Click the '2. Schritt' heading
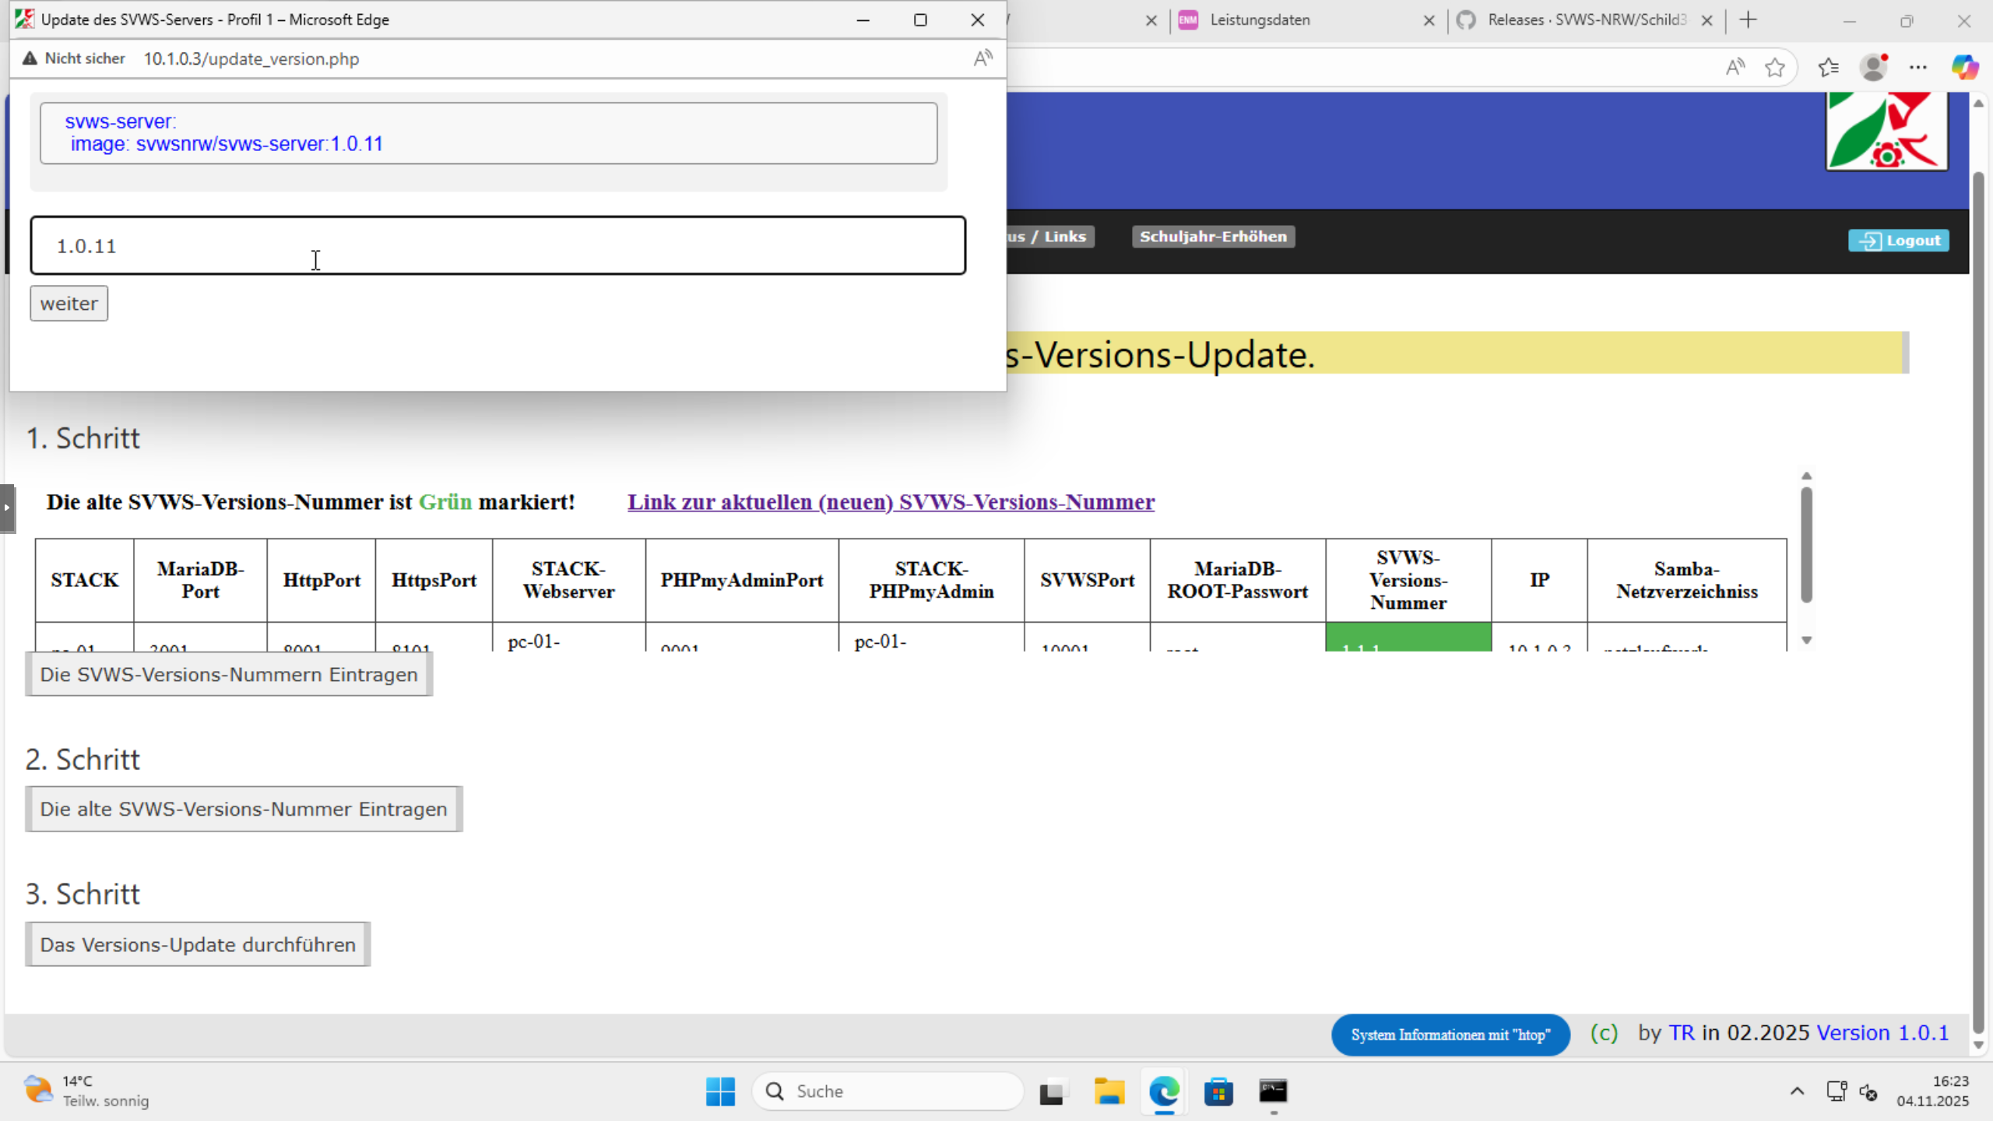Image resolution: width=1993 pixels, height=1121 pixels. pos(83,759)
